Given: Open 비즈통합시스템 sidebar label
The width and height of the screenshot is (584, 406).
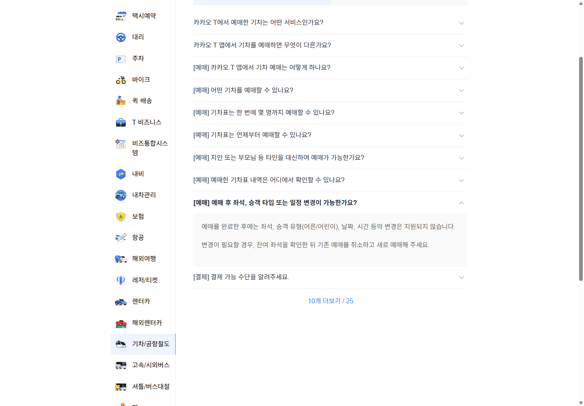Looking at the screenshot, I should point(150,148).
